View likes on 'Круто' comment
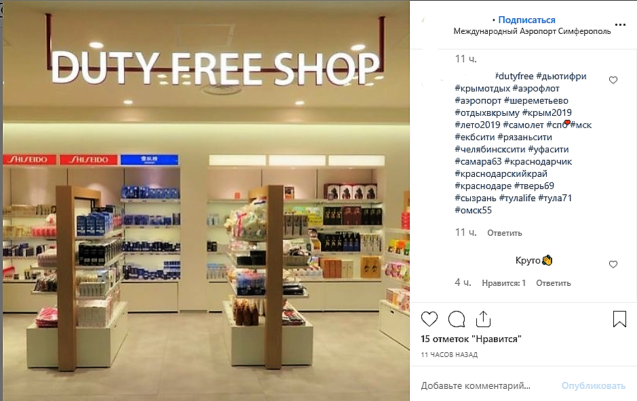This screenshot has width=637, height=401. tap(504, 283)
